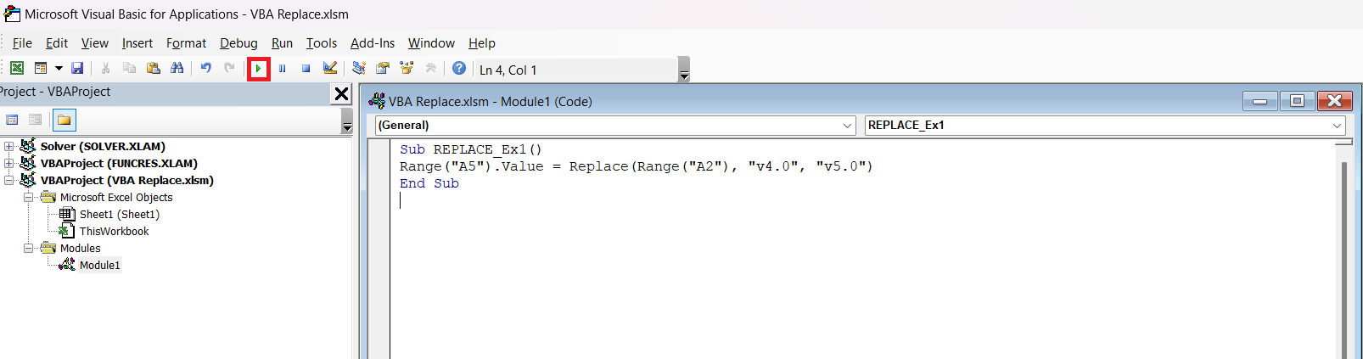This screenshot has height=359, width=1363.
Task: Minimize the Module1 (Code) window
Action: point(1260,102)
